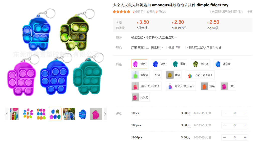Decrease quantity for 100pcs option
Viewport: 257px width, 145px height.
225,125
